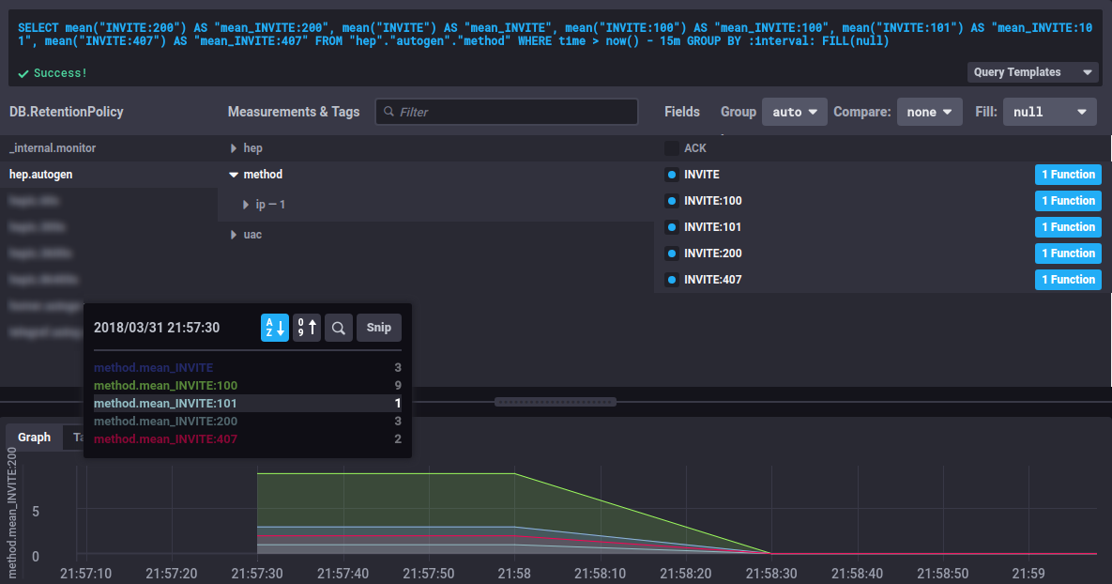Deselect the INVITE:407 field
This screenshot has width=1112, height=584.
tap(672, 280)
